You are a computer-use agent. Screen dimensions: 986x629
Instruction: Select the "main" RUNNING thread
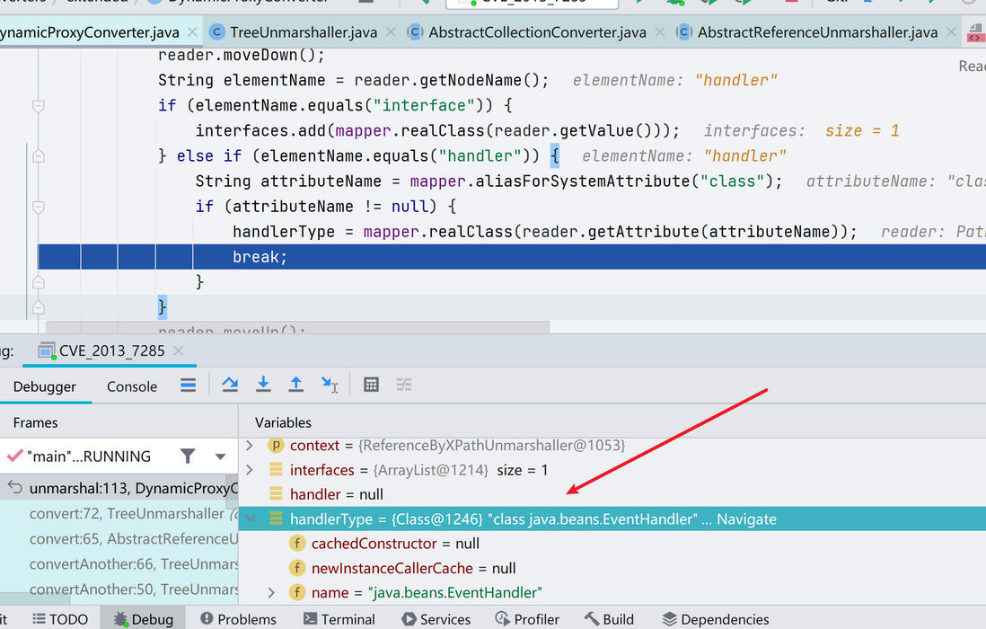(88, 456)
